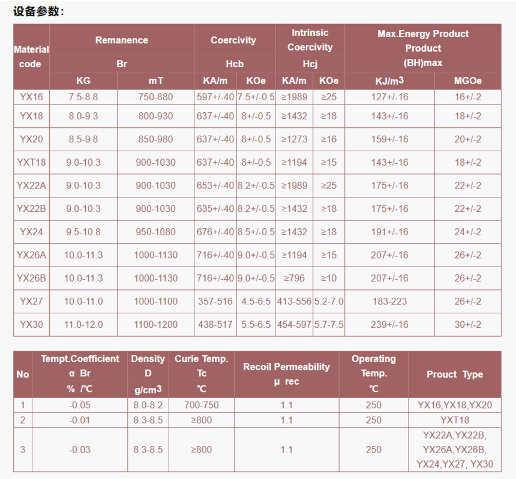Click the YX16,YX18,YX20 product cell
Image resolution: width=516 pixels, height=479 pixels.
pyautogui.click(x=454, y=405)
